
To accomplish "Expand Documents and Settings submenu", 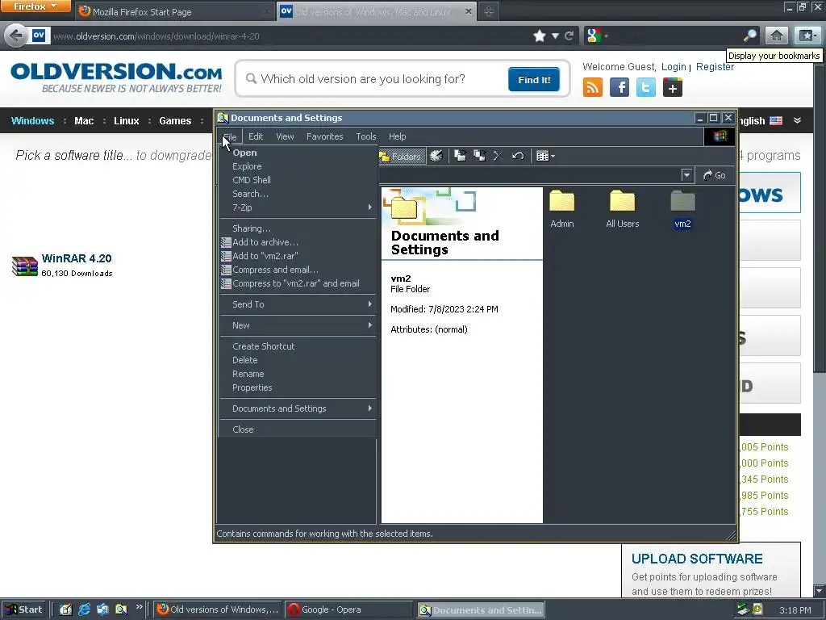I will pos(298,409).
